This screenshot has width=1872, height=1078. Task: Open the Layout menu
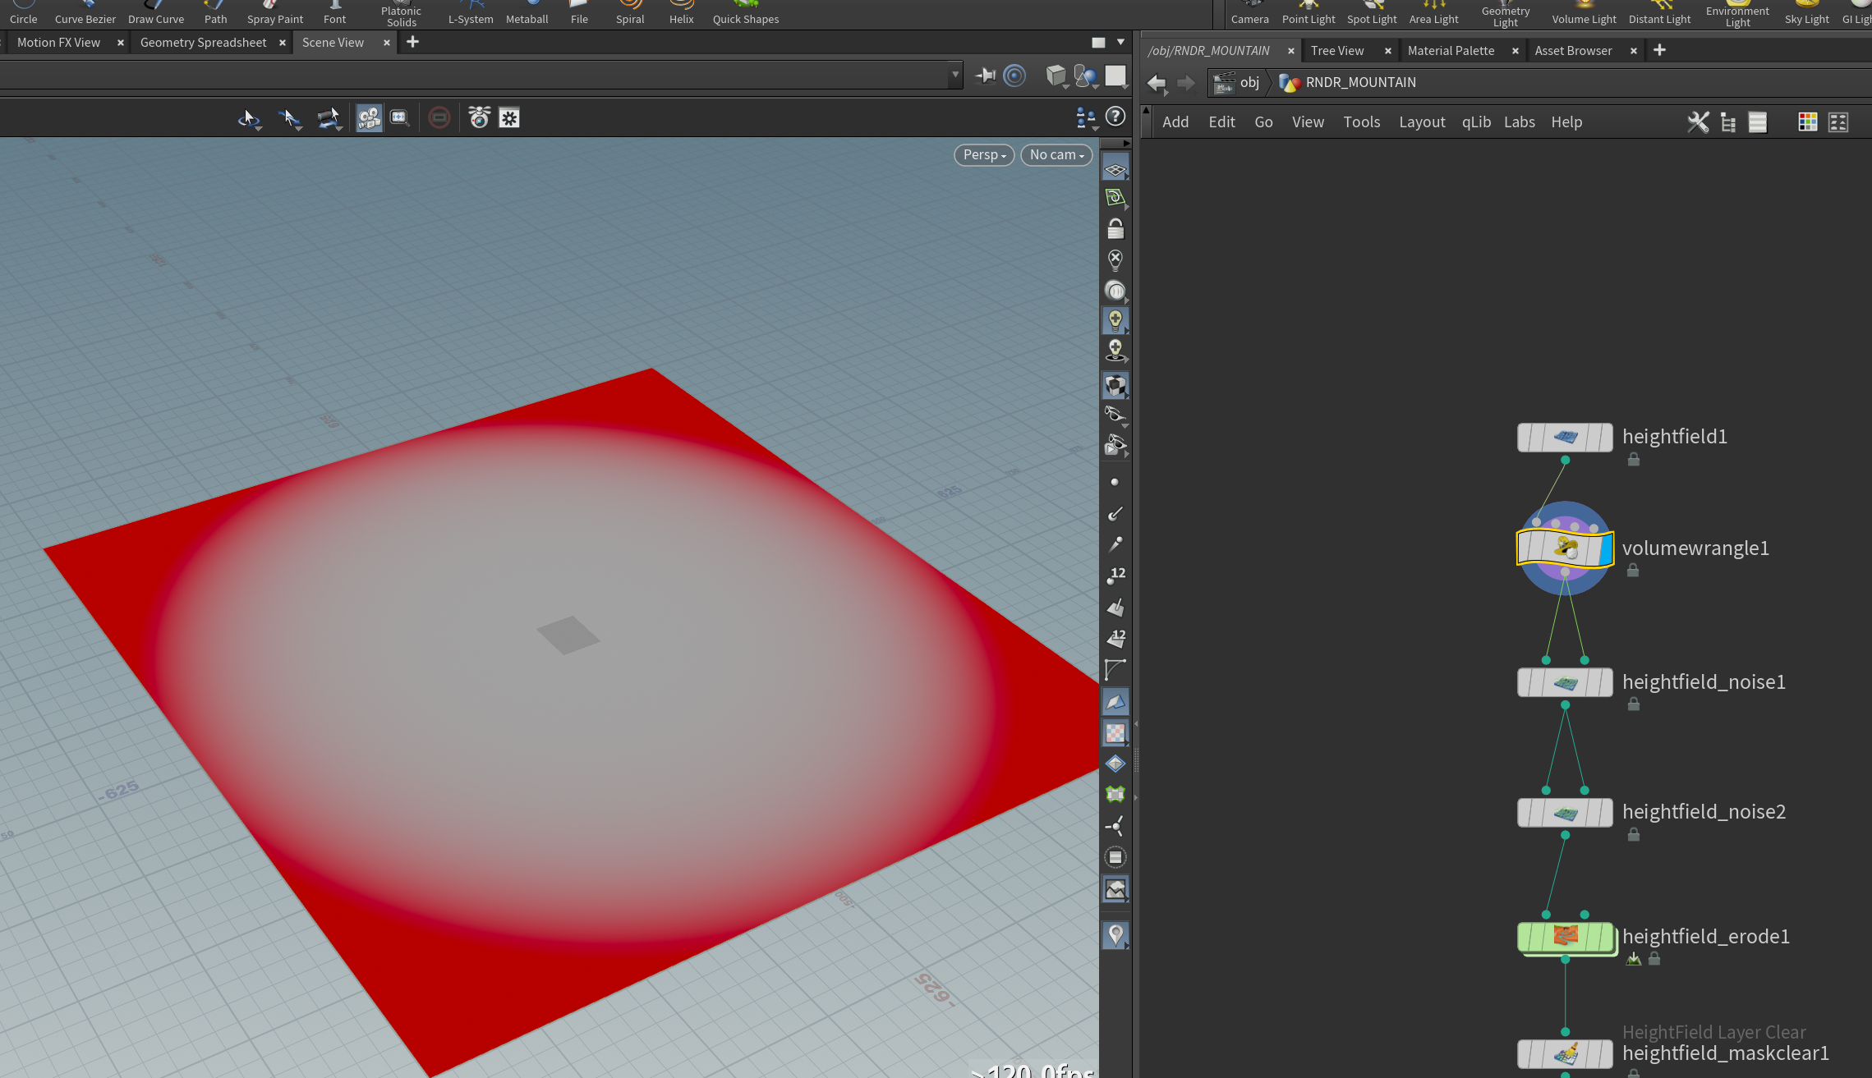click(1422, 122)
